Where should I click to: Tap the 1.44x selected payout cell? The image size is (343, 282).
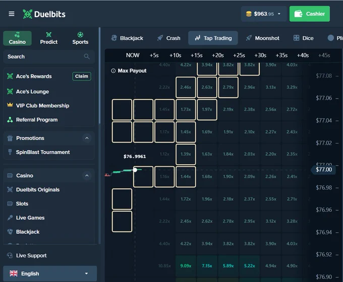[x=186, y=177]
